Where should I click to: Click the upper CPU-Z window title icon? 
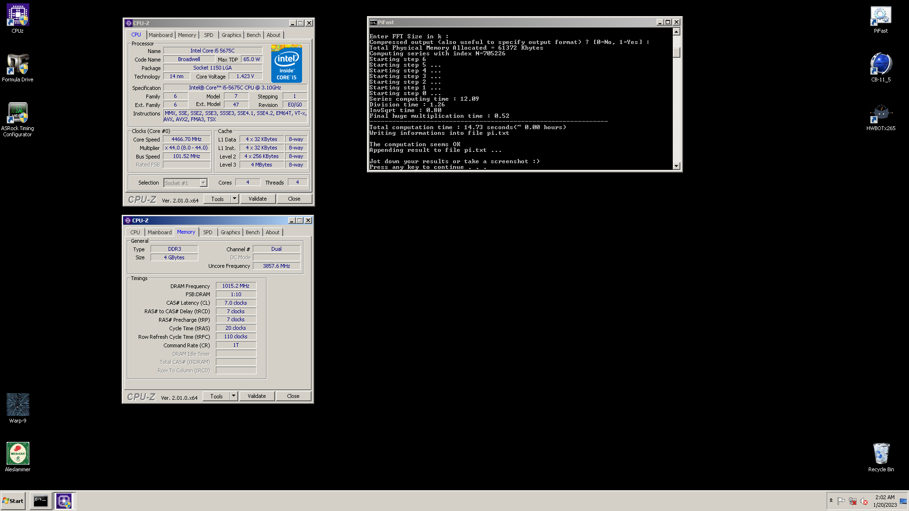pos(129,23)
